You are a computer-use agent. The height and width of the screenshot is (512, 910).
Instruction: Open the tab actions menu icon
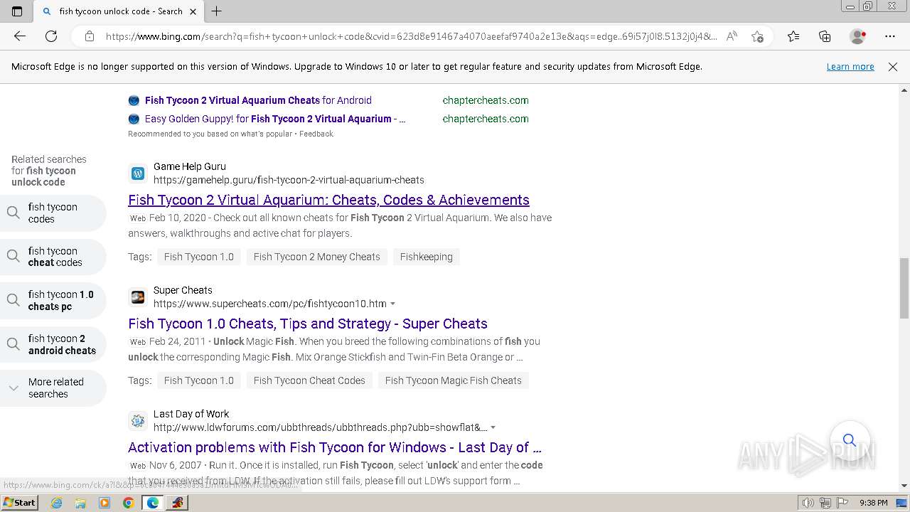(17, 11)
